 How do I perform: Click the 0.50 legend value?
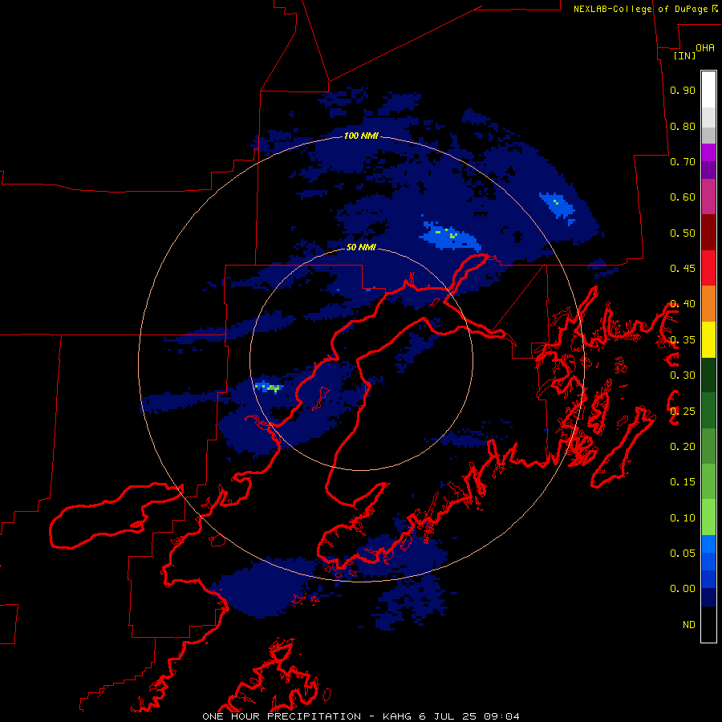click(x=683, y=233)
